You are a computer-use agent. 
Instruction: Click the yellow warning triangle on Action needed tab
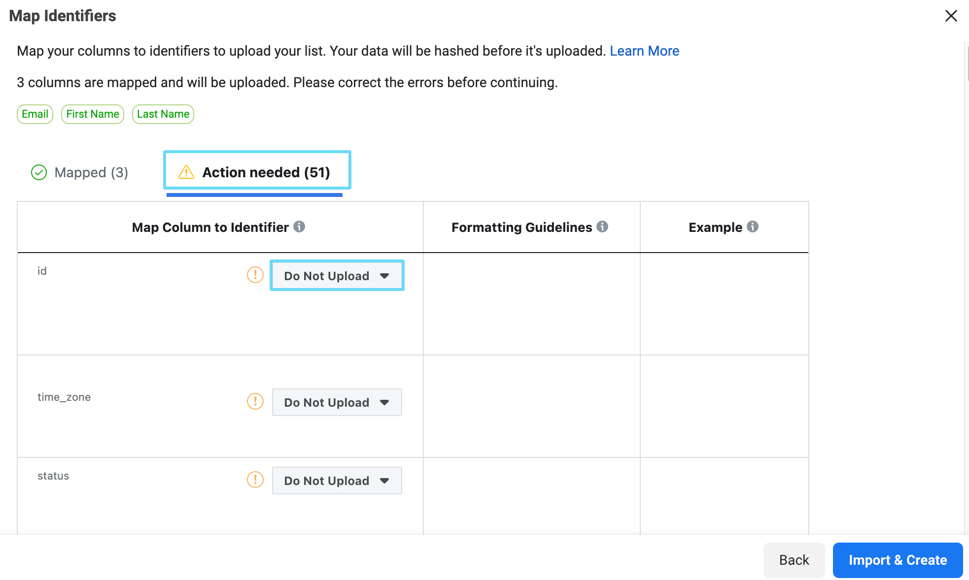coord(185,172)
